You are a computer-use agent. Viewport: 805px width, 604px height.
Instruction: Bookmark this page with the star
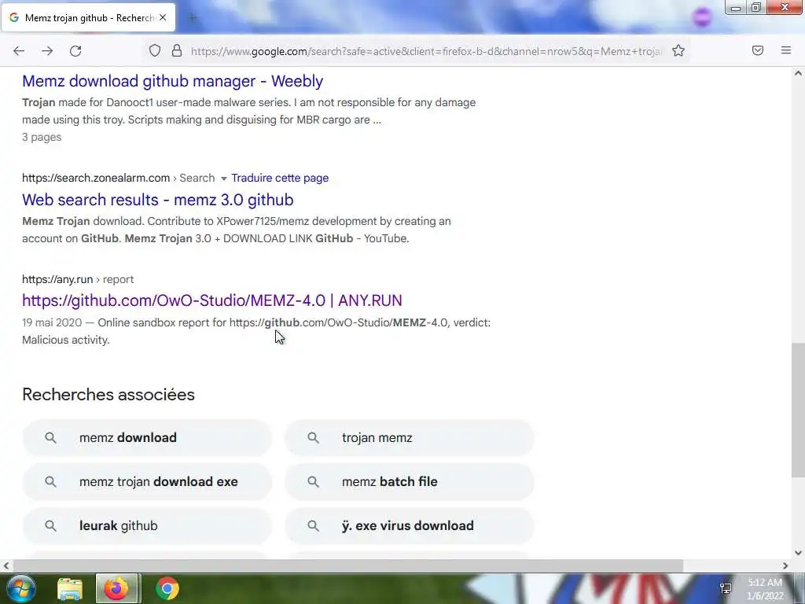pyautogui.click(x=678, y=50)
